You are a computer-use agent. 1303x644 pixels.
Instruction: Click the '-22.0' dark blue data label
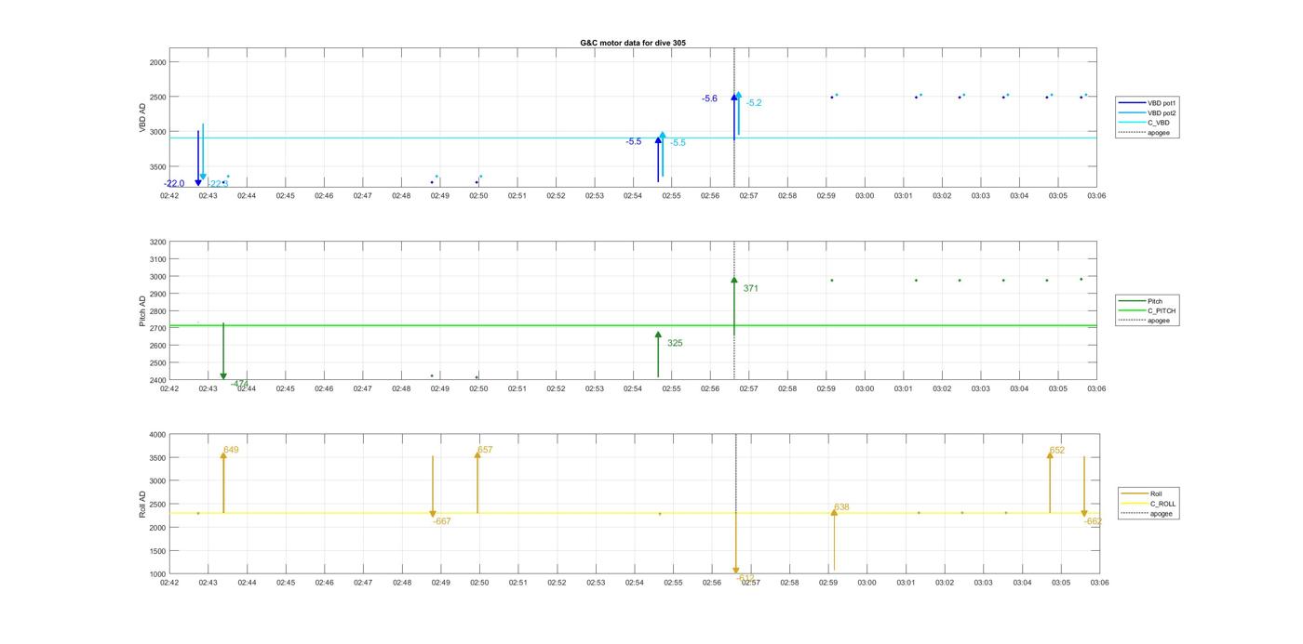click(174, 184)
